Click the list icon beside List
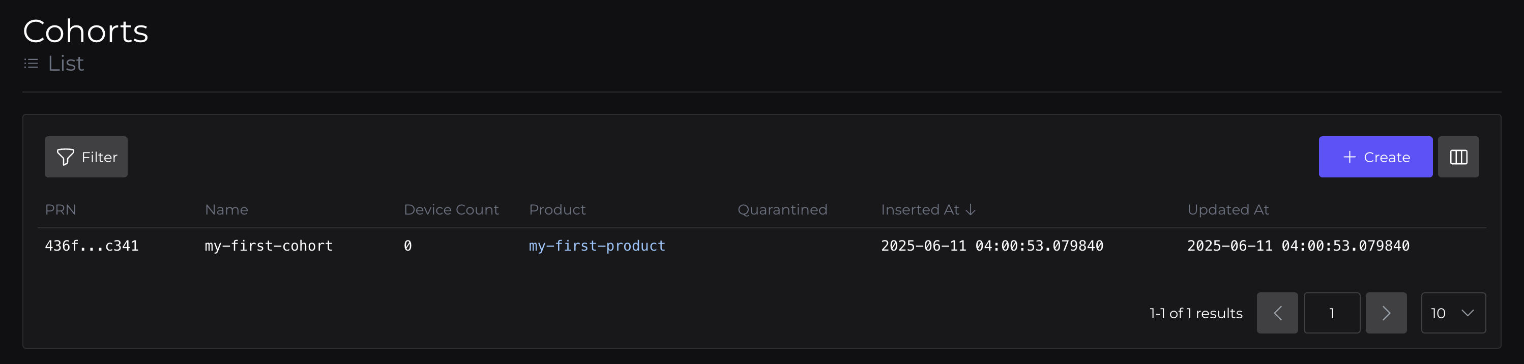The height and width of the screenshot is (364, 1524). tap(32, 63)
